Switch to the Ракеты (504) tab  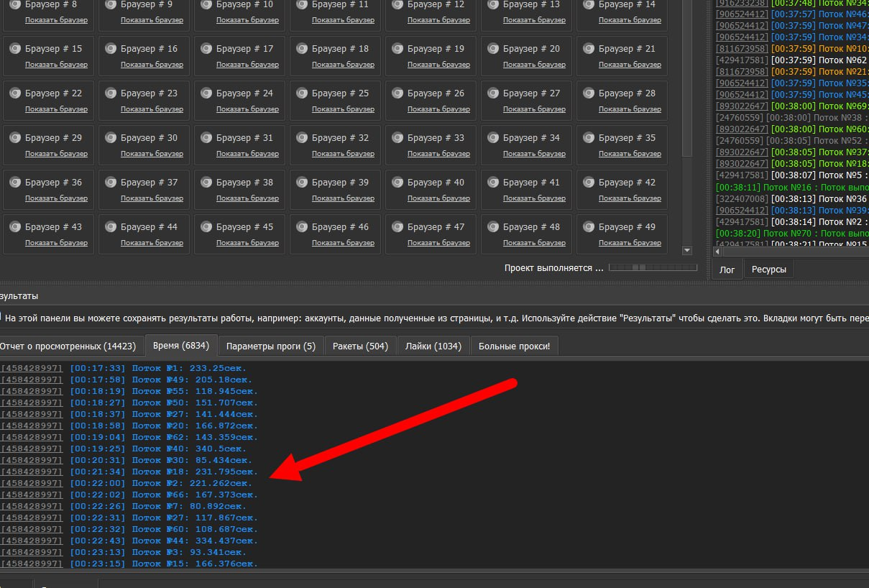point(360,346)
